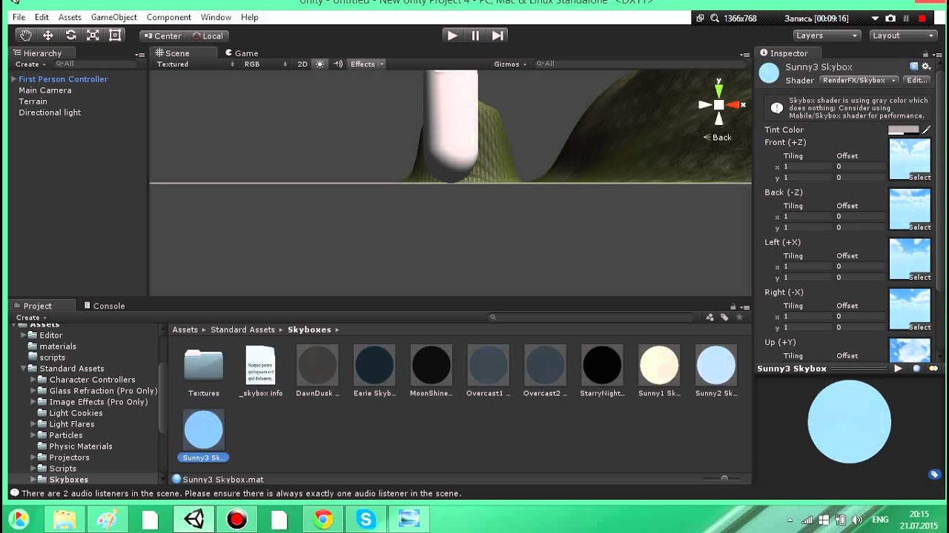Toggle pivot mode Center button
The image size is (949, 533).
coord(162,36)
